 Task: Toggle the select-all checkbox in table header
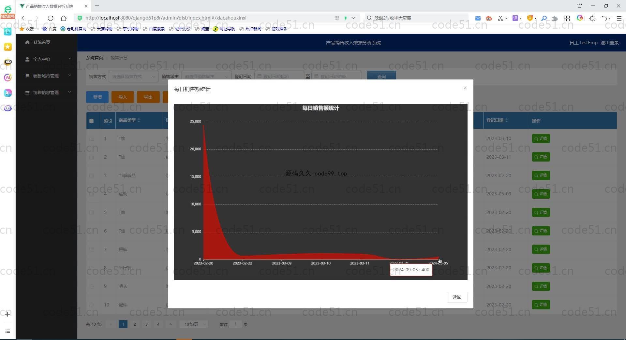tap(91, 121)
